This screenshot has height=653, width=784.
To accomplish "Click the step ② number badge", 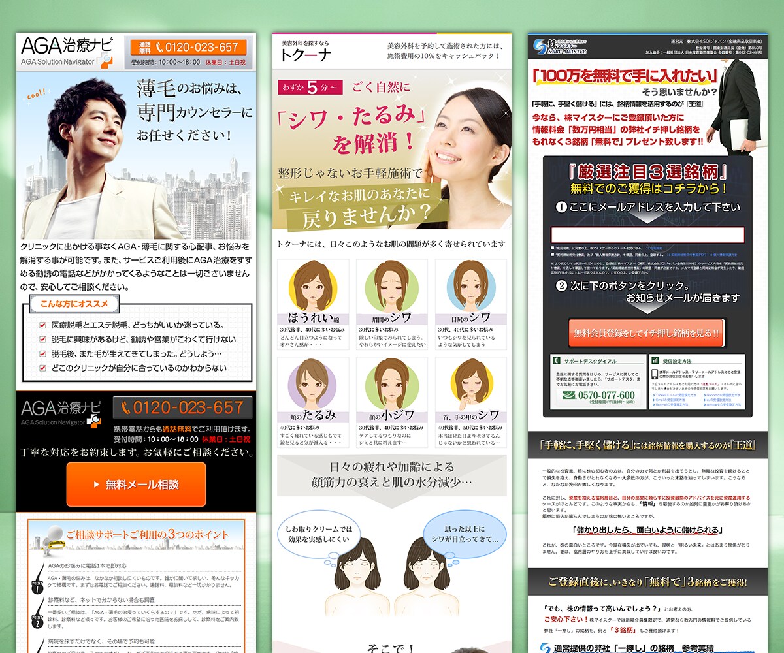I will (561, 286).
